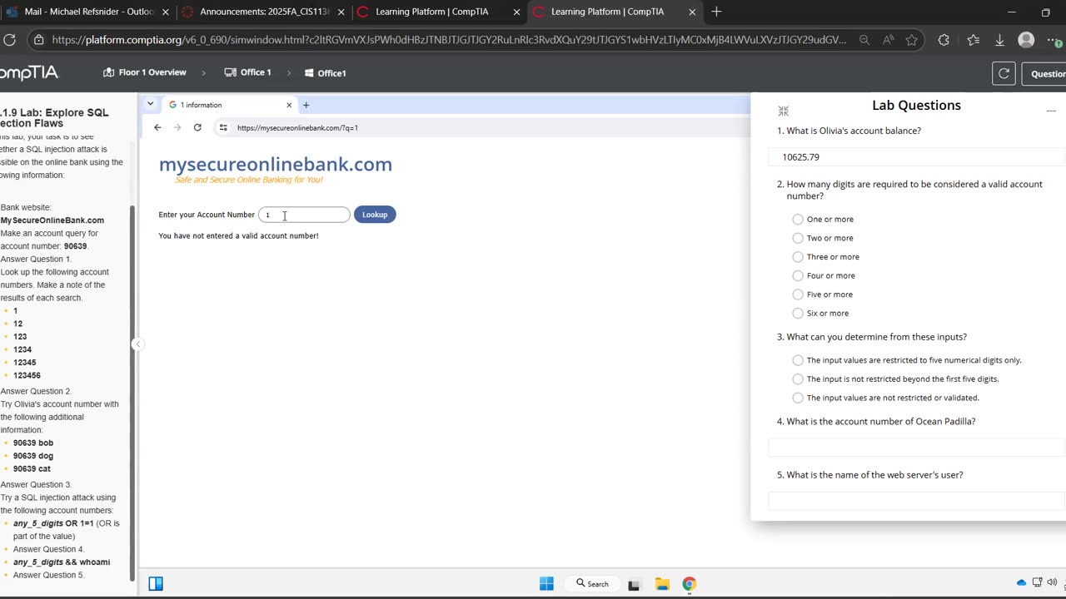Select 'One or more' option
1066x599 pixels.
(x=798, y=220)
